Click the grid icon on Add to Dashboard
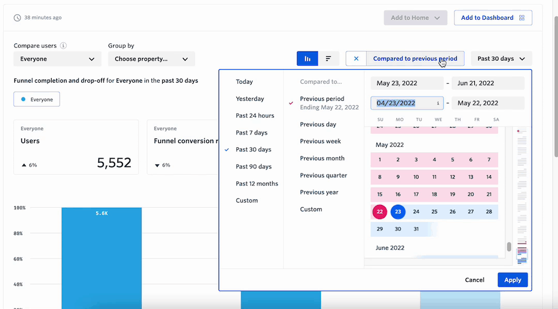558x309 pixels. 521,18
